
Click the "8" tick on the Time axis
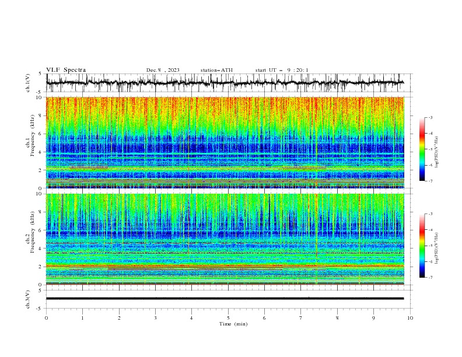337,318
